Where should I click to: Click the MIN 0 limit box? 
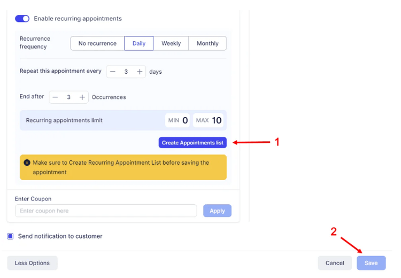(x=178, y=120)
